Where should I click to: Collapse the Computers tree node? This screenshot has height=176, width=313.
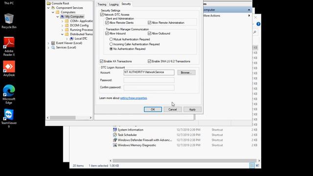point(53,12)
